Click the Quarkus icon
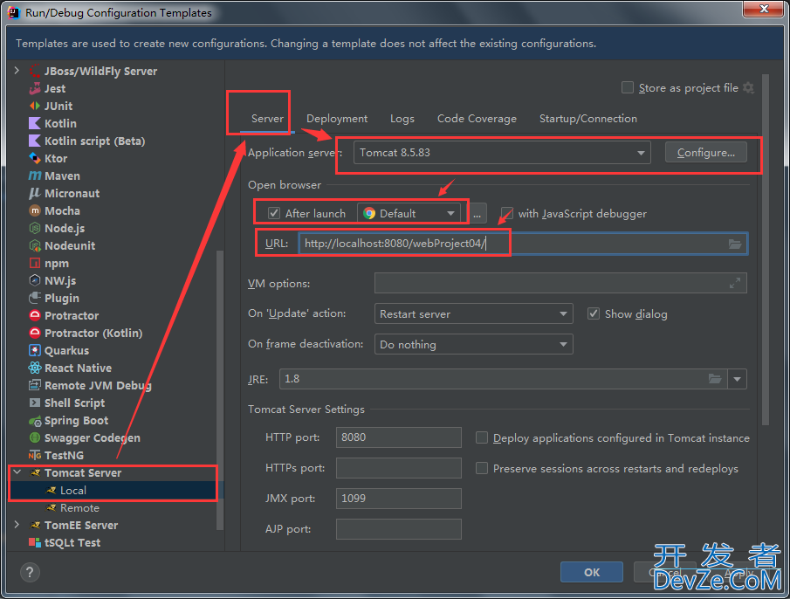The image size is (790, 599). (x=35, y=351)
